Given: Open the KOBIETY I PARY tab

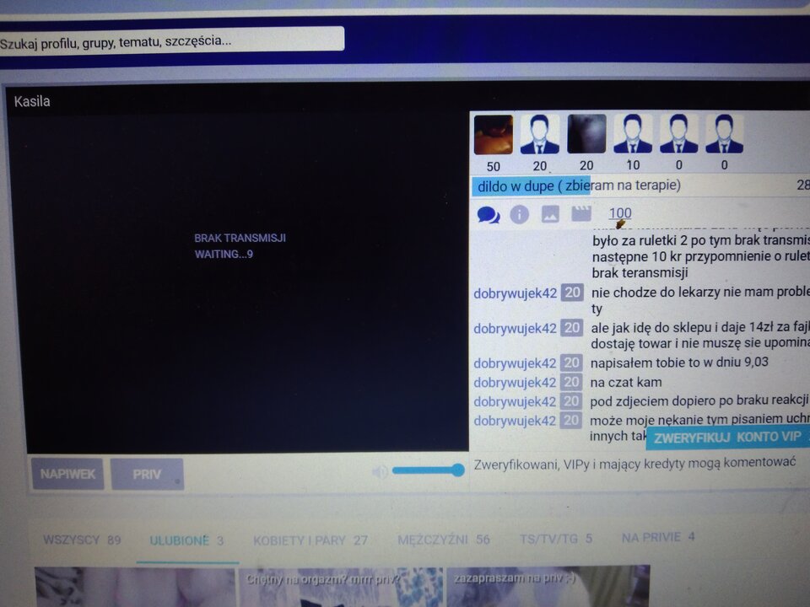Looking at the screenshot, I should 310,540.
